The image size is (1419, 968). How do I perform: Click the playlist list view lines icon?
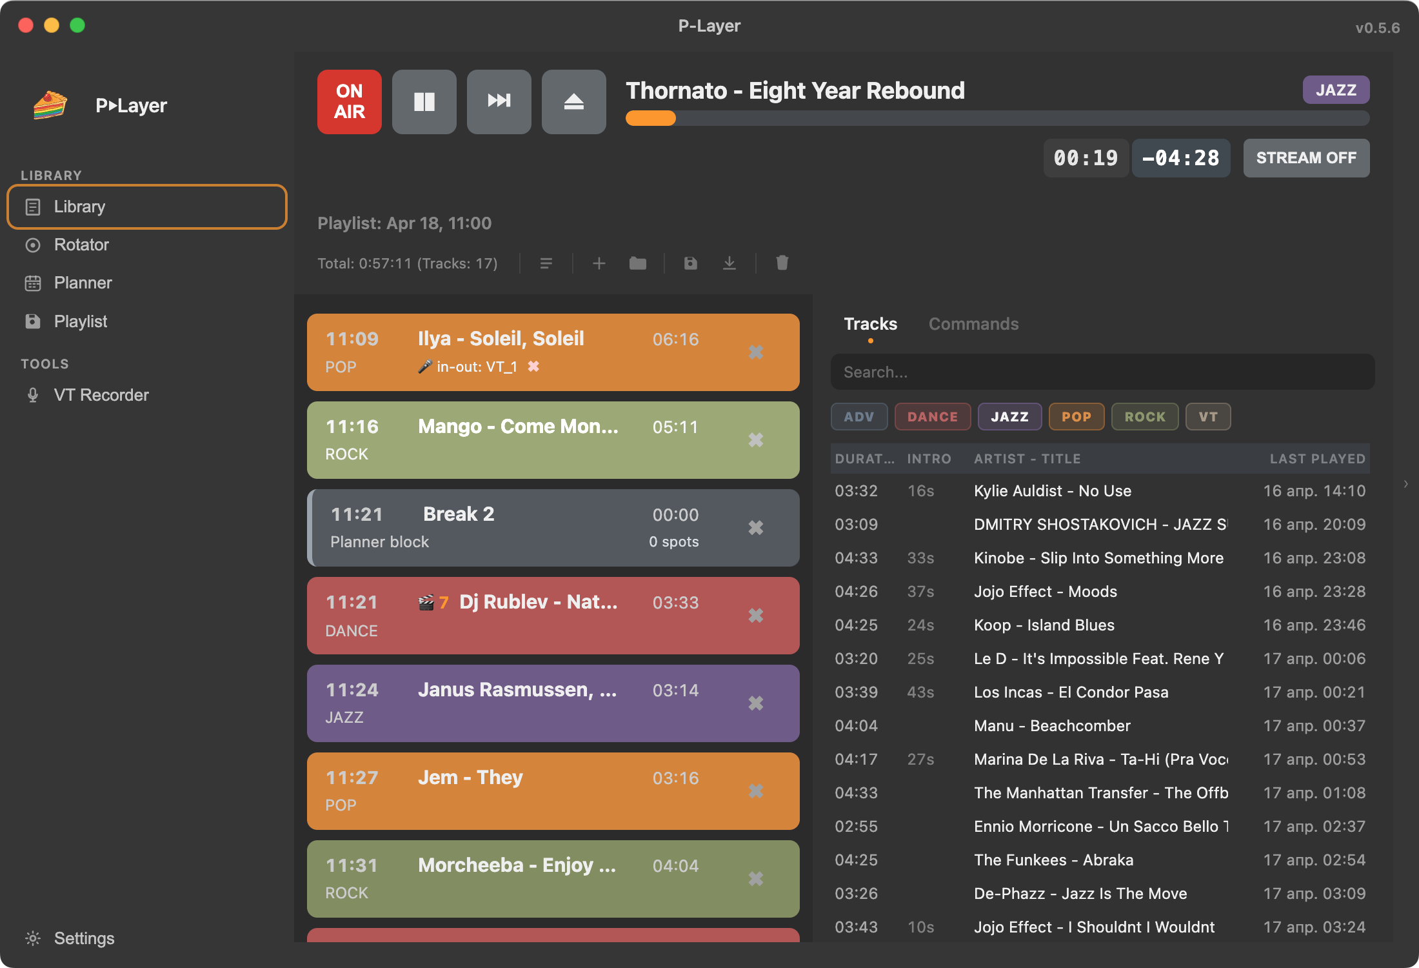546,263
